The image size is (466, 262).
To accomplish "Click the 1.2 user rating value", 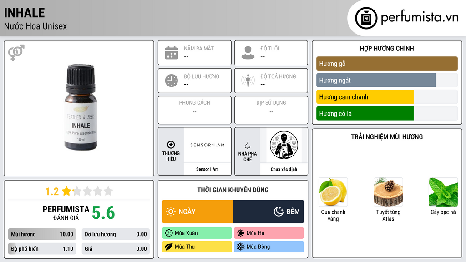I will pos(52,191).
